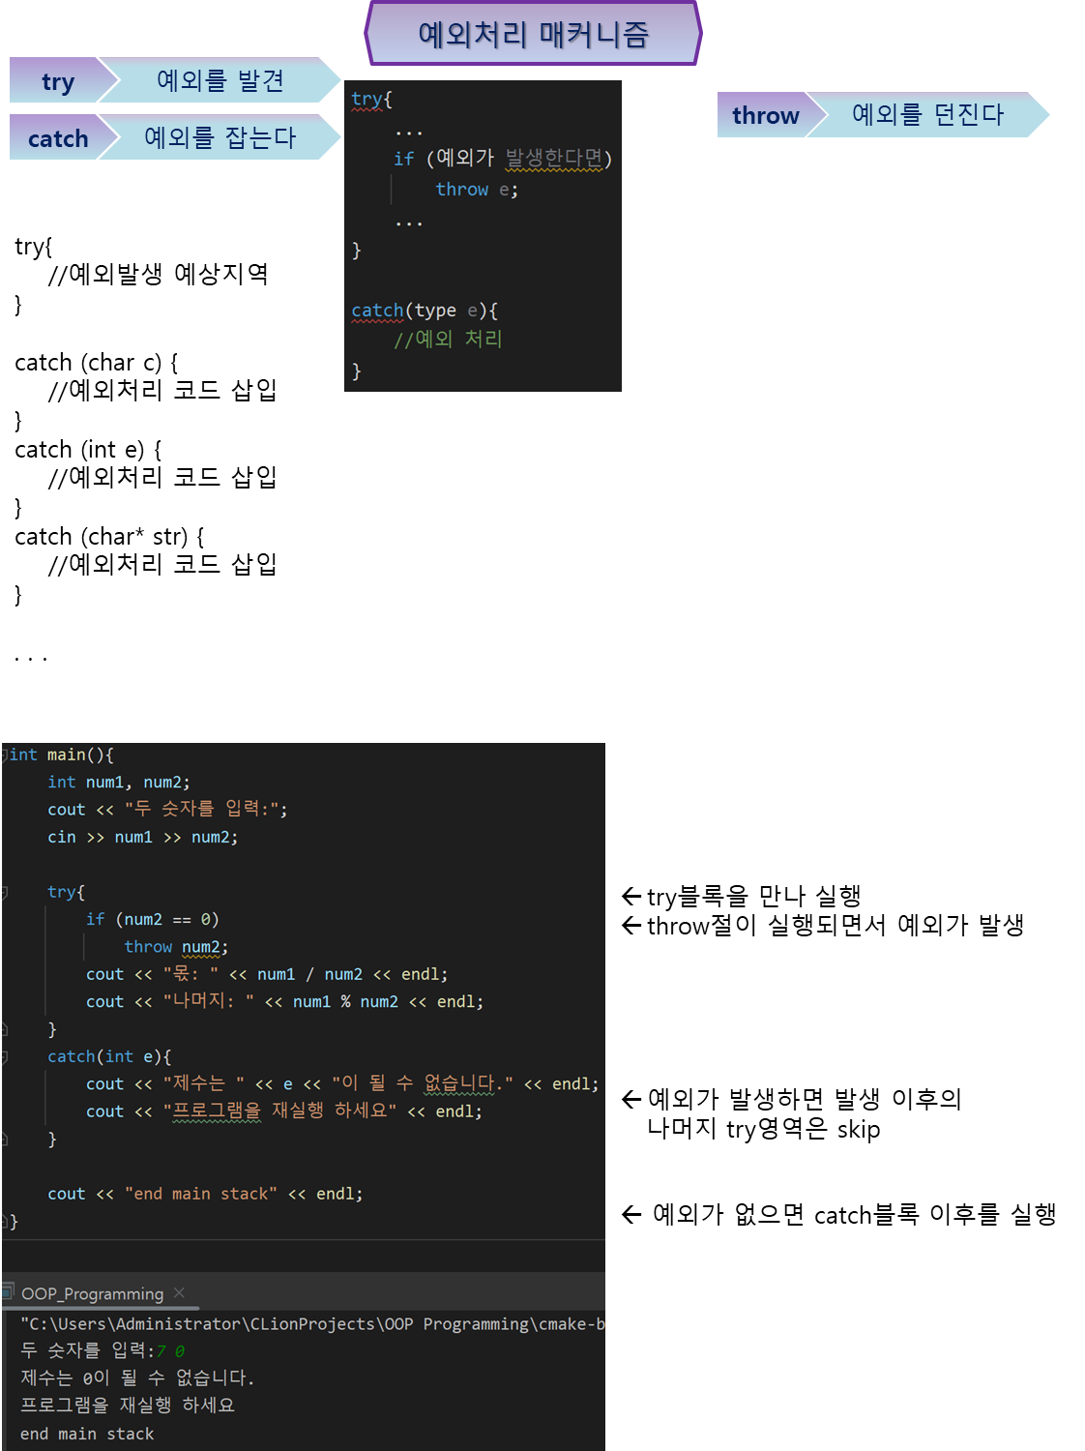1085x1451 pixels.
Task: Click the 예외처리 매커니즘 title banner
Action: [x=533, y=34]
